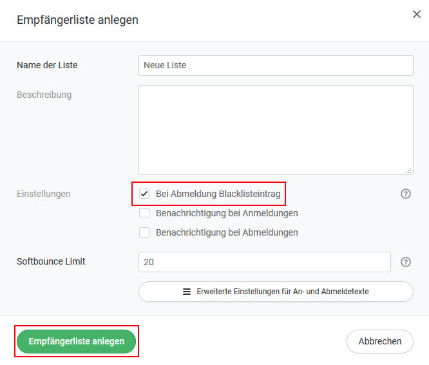The image size is (429, 365).
Task: Click the Benachrichtigung bei Anmeldungen label text
Action: point(227,213)
